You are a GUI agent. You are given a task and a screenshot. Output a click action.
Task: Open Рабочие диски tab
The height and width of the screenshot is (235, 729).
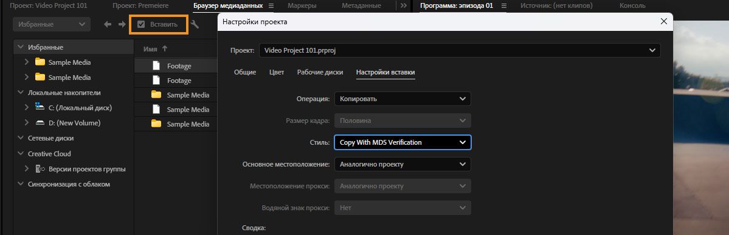tap(320, 72)
